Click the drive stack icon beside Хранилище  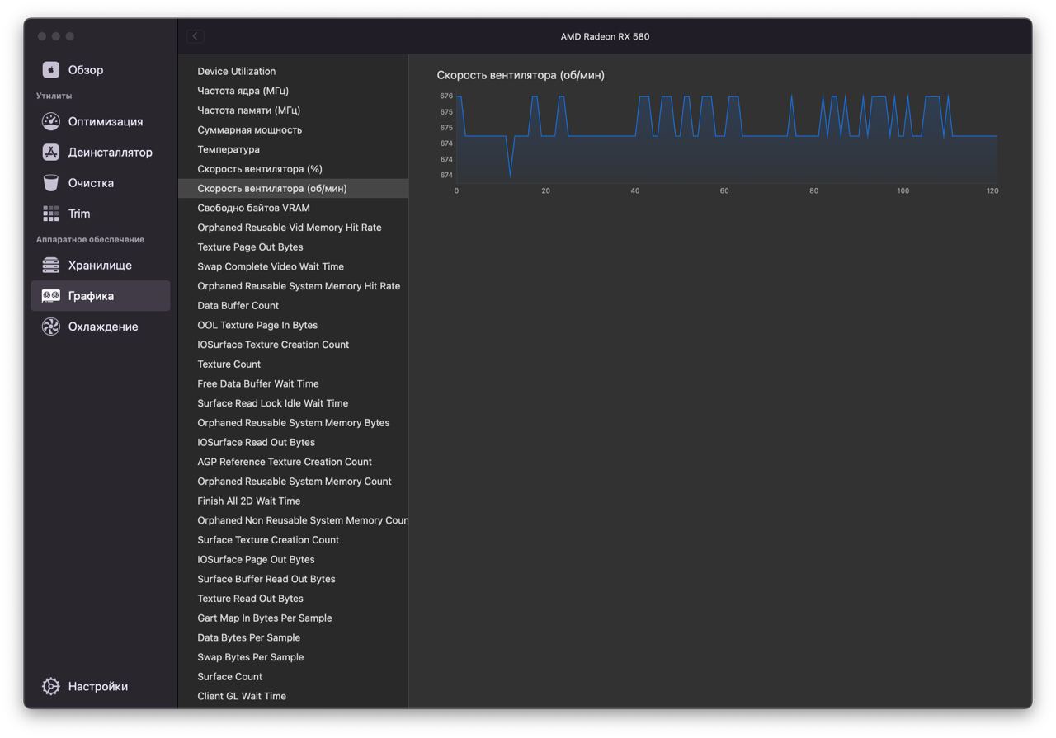click(x=51, y=265)
